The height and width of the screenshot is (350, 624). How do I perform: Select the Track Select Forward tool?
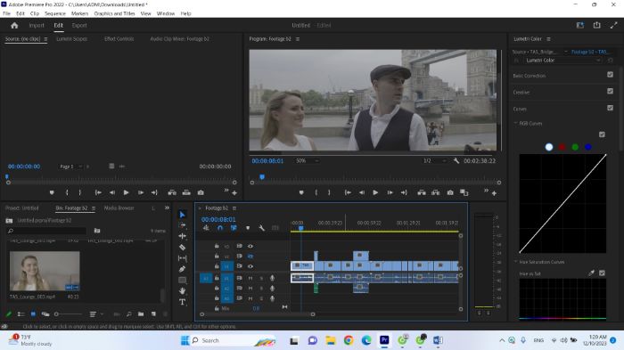(x=182, y=225)
